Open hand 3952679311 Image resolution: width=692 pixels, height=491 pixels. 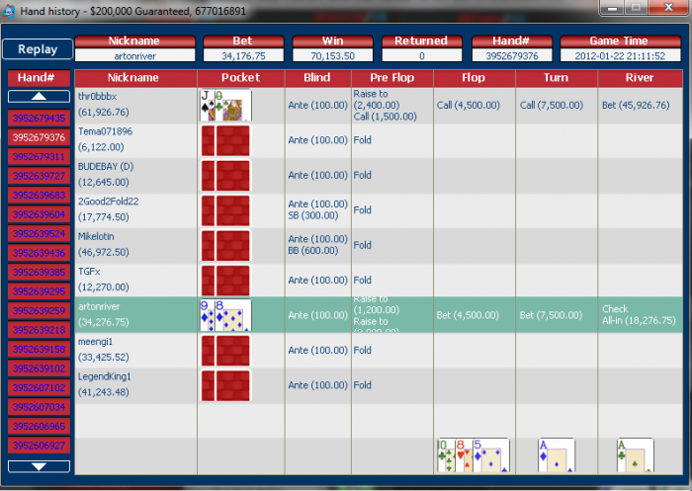[x=39, y=157]
